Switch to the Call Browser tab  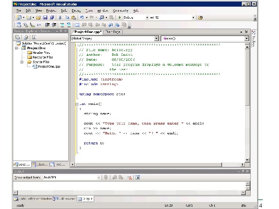coord(65,199)
